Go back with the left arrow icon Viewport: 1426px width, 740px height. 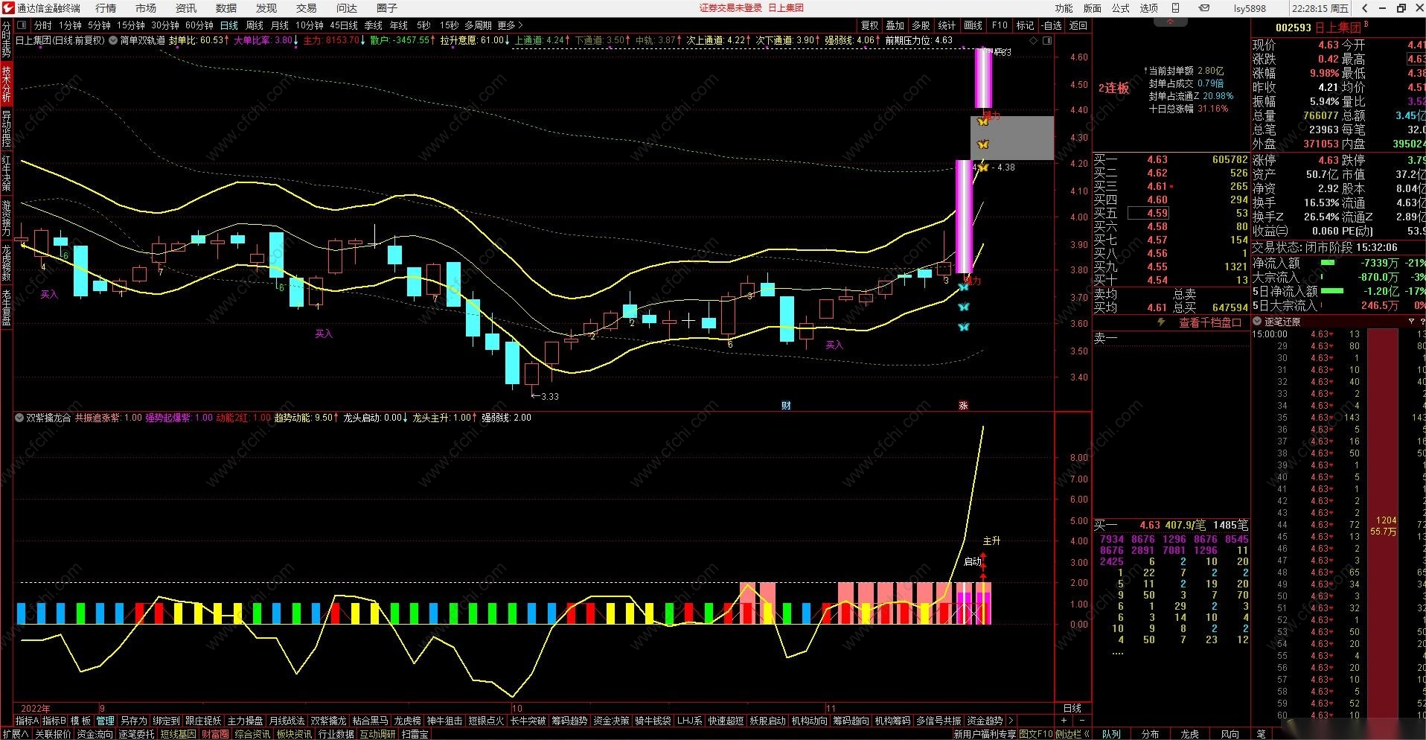(1364, 8)
